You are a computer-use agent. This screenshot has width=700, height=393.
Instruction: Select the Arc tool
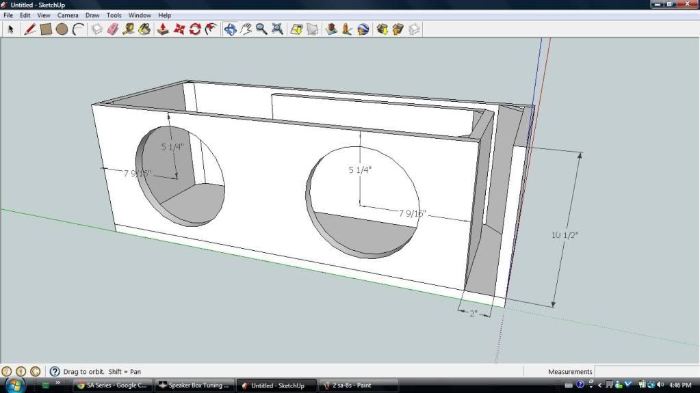click(78, 29)
